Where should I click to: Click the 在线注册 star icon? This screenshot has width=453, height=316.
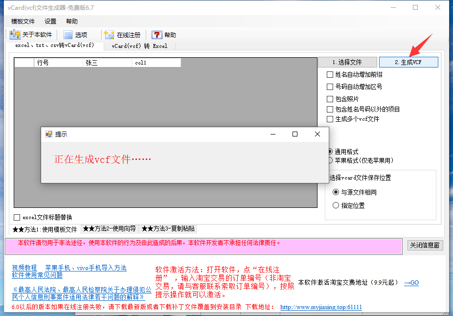[x=110, y=34]
